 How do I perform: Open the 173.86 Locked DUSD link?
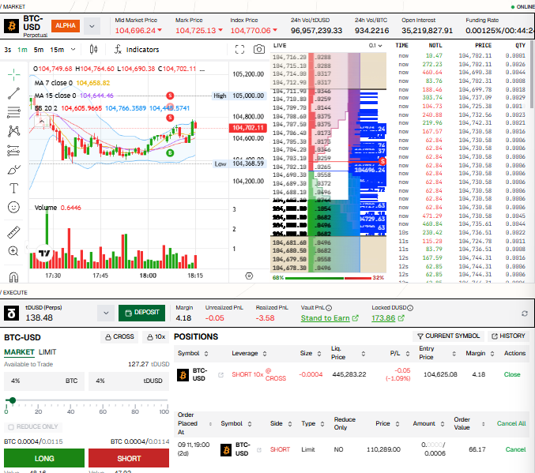[x=387, y=318]
